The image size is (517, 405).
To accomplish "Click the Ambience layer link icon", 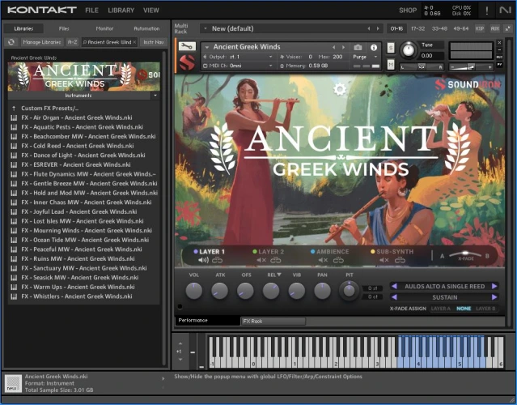I will pyautogui.click(x=337, y=260).
